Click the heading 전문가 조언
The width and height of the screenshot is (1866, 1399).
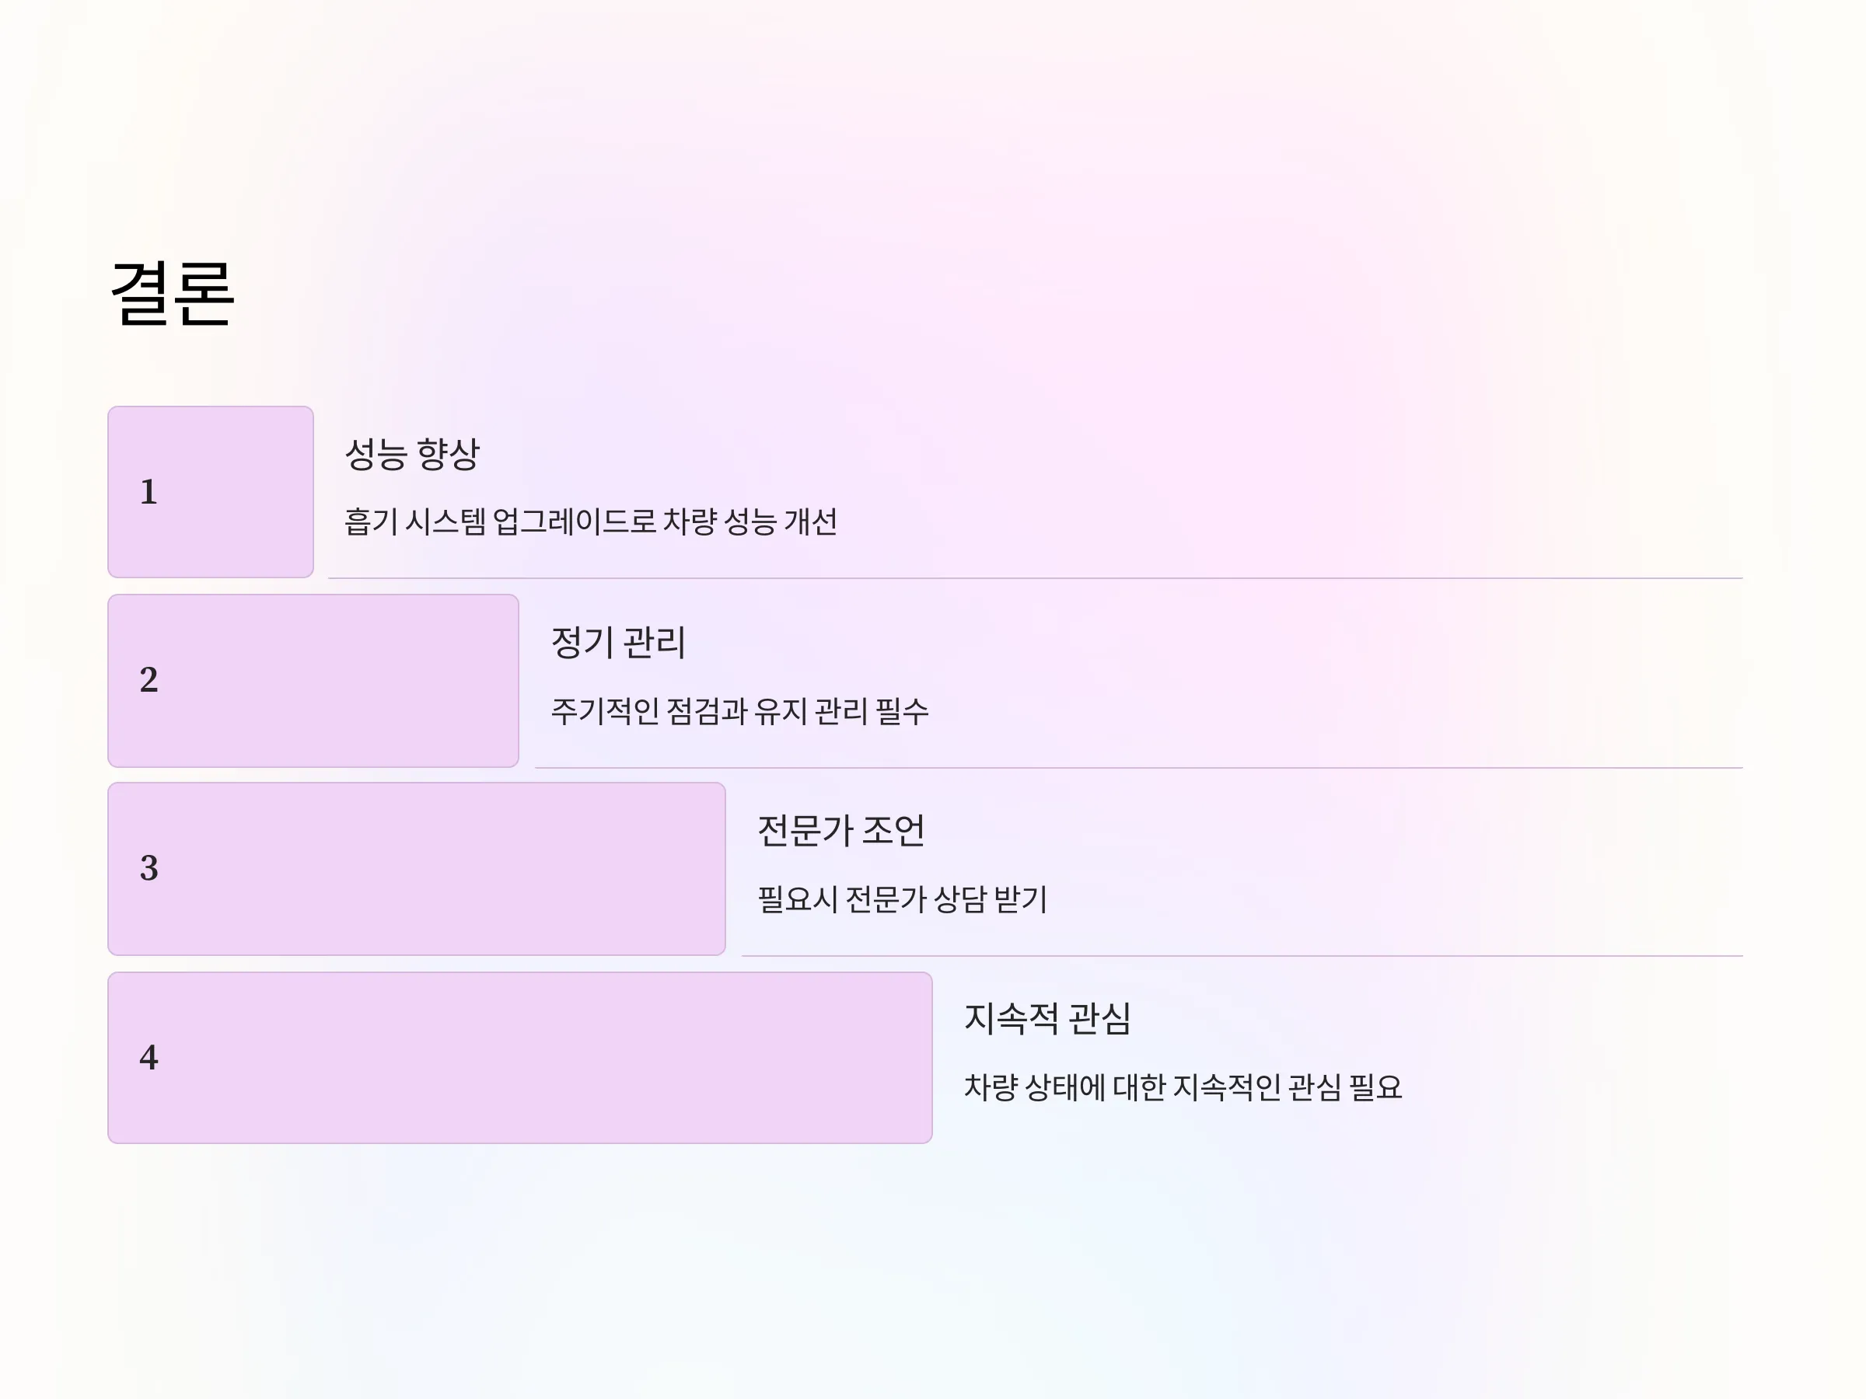point(841,831)
